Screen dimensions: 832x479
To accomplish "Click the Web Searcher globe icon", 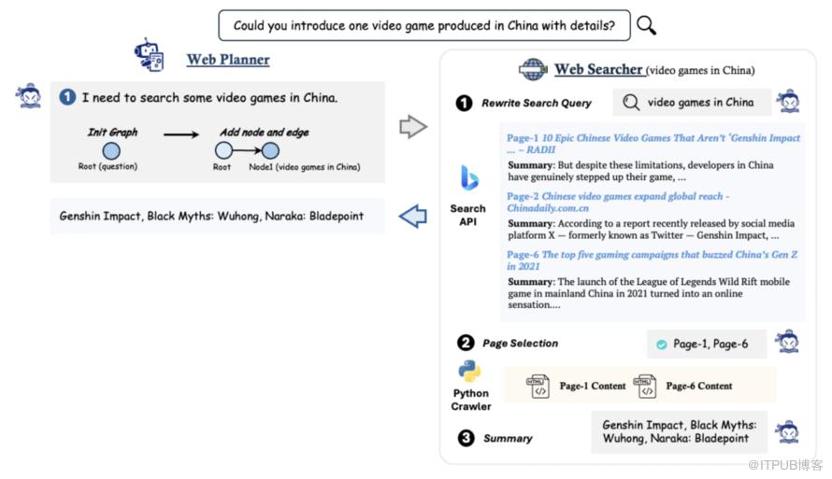I will tap(533, 69).
